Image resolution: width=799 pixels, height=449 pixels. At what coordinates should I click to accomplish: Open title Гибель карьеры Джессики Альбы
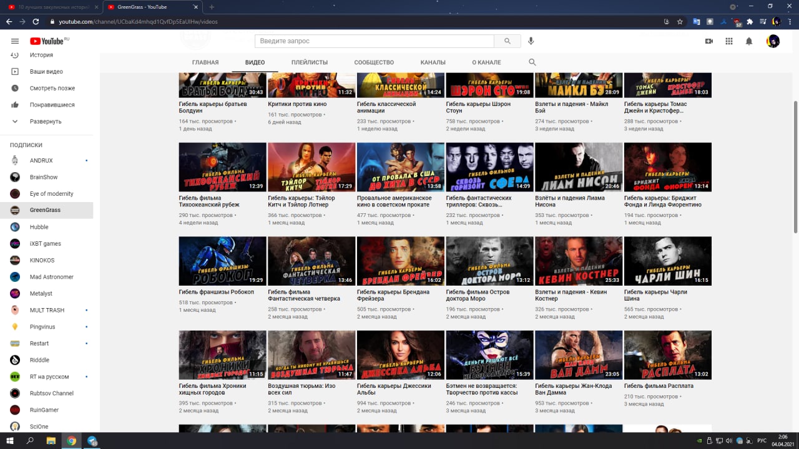pos(394,389)
